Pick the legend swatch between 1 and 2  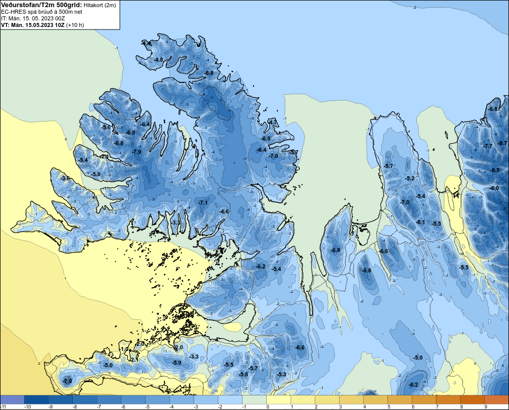pos(303,399)
